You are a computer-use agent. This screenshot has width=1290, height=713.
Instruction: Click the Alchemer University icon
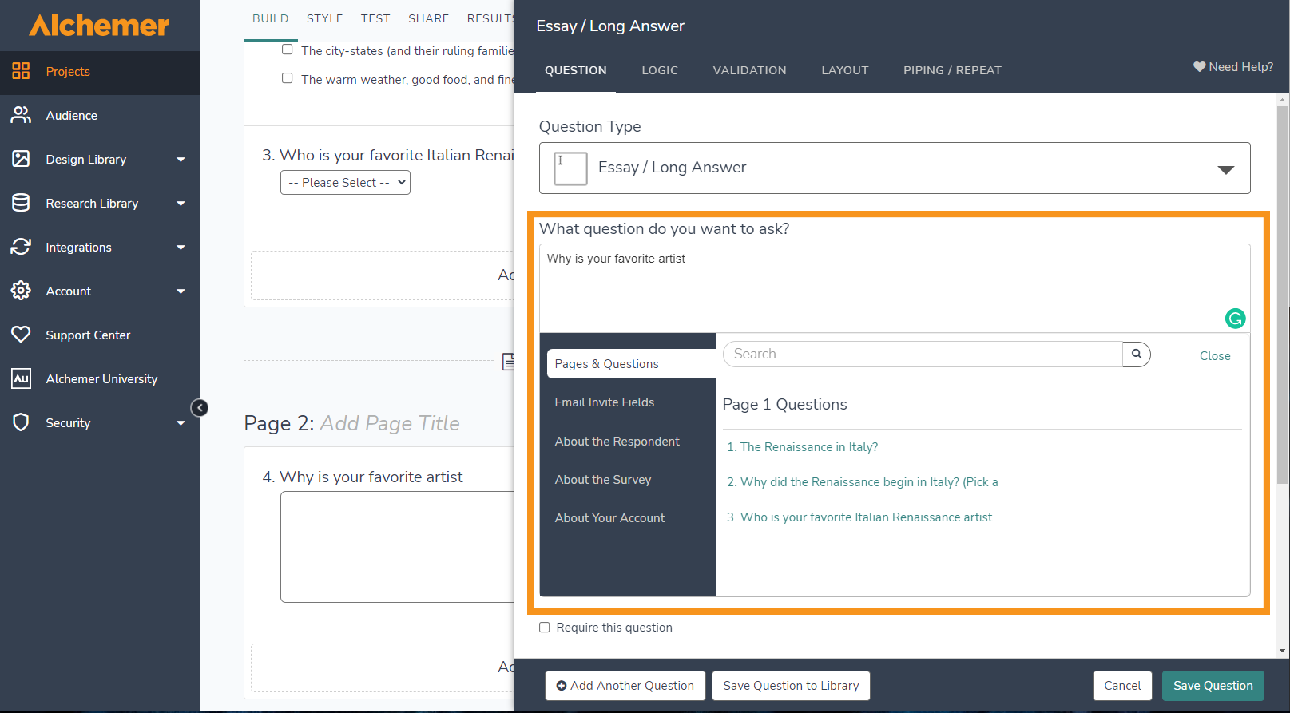[21, 378]
